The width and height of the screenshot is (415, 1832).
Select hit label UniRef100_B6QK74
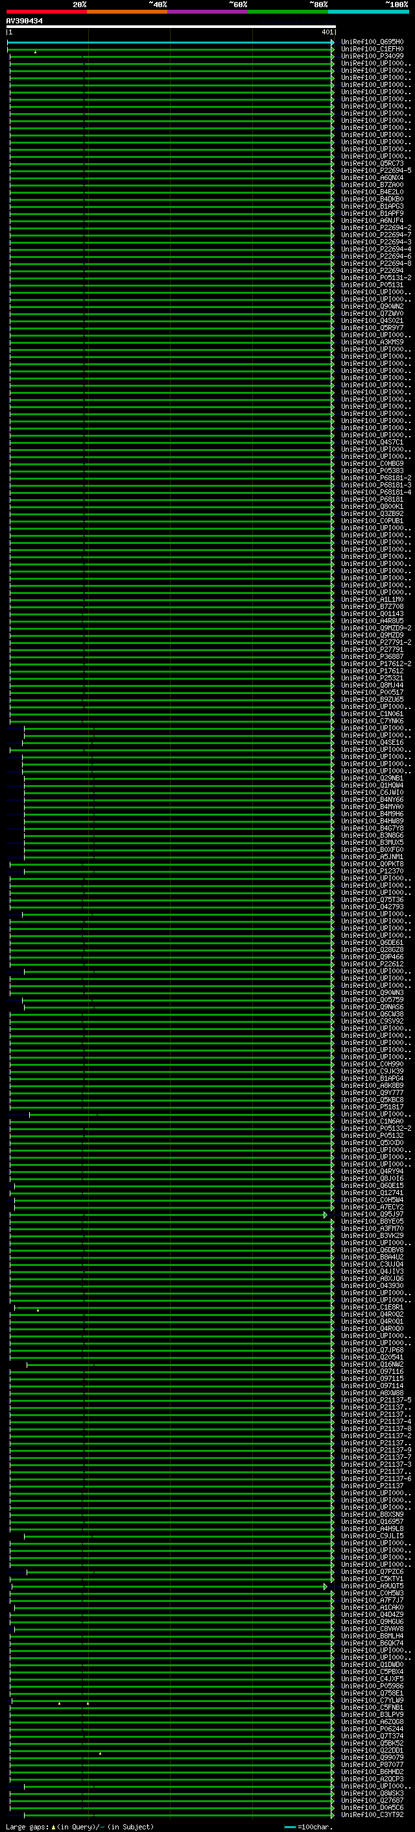372,1643
